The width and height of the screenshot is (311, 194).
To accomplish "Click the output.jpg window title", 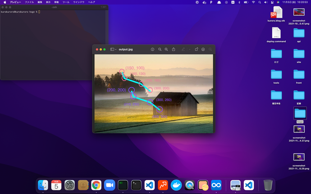I will point(126,50).
